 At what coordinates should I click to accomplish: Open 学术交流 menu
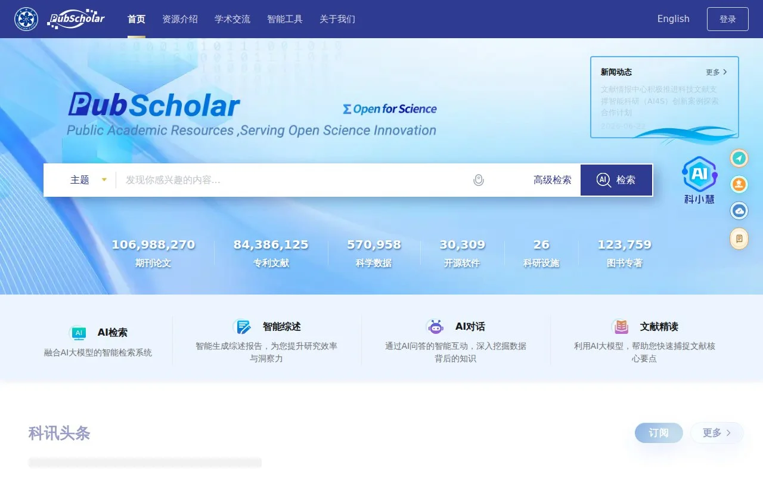coord(232,19)
